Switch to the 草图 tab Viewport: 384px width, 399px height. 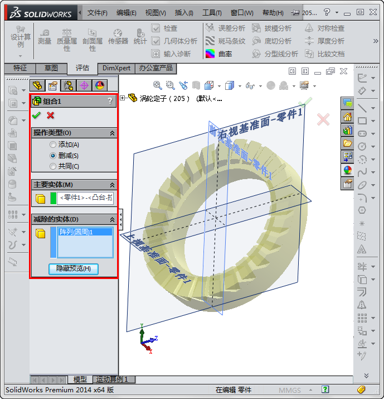(x=51, y=68)
